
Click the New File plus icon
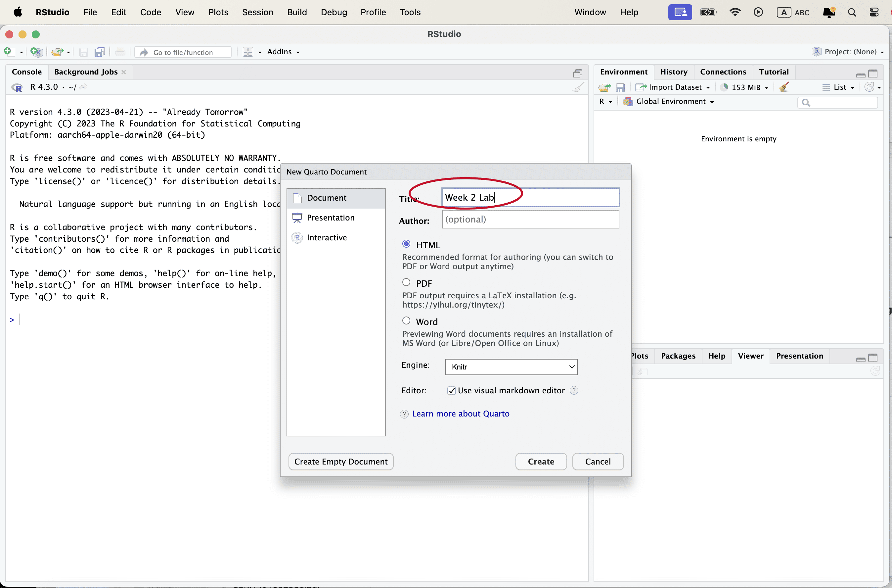[8, 51]
